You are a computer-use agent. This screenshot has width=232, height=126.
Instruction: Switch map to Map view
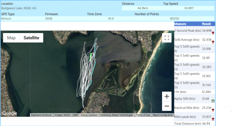11,38
